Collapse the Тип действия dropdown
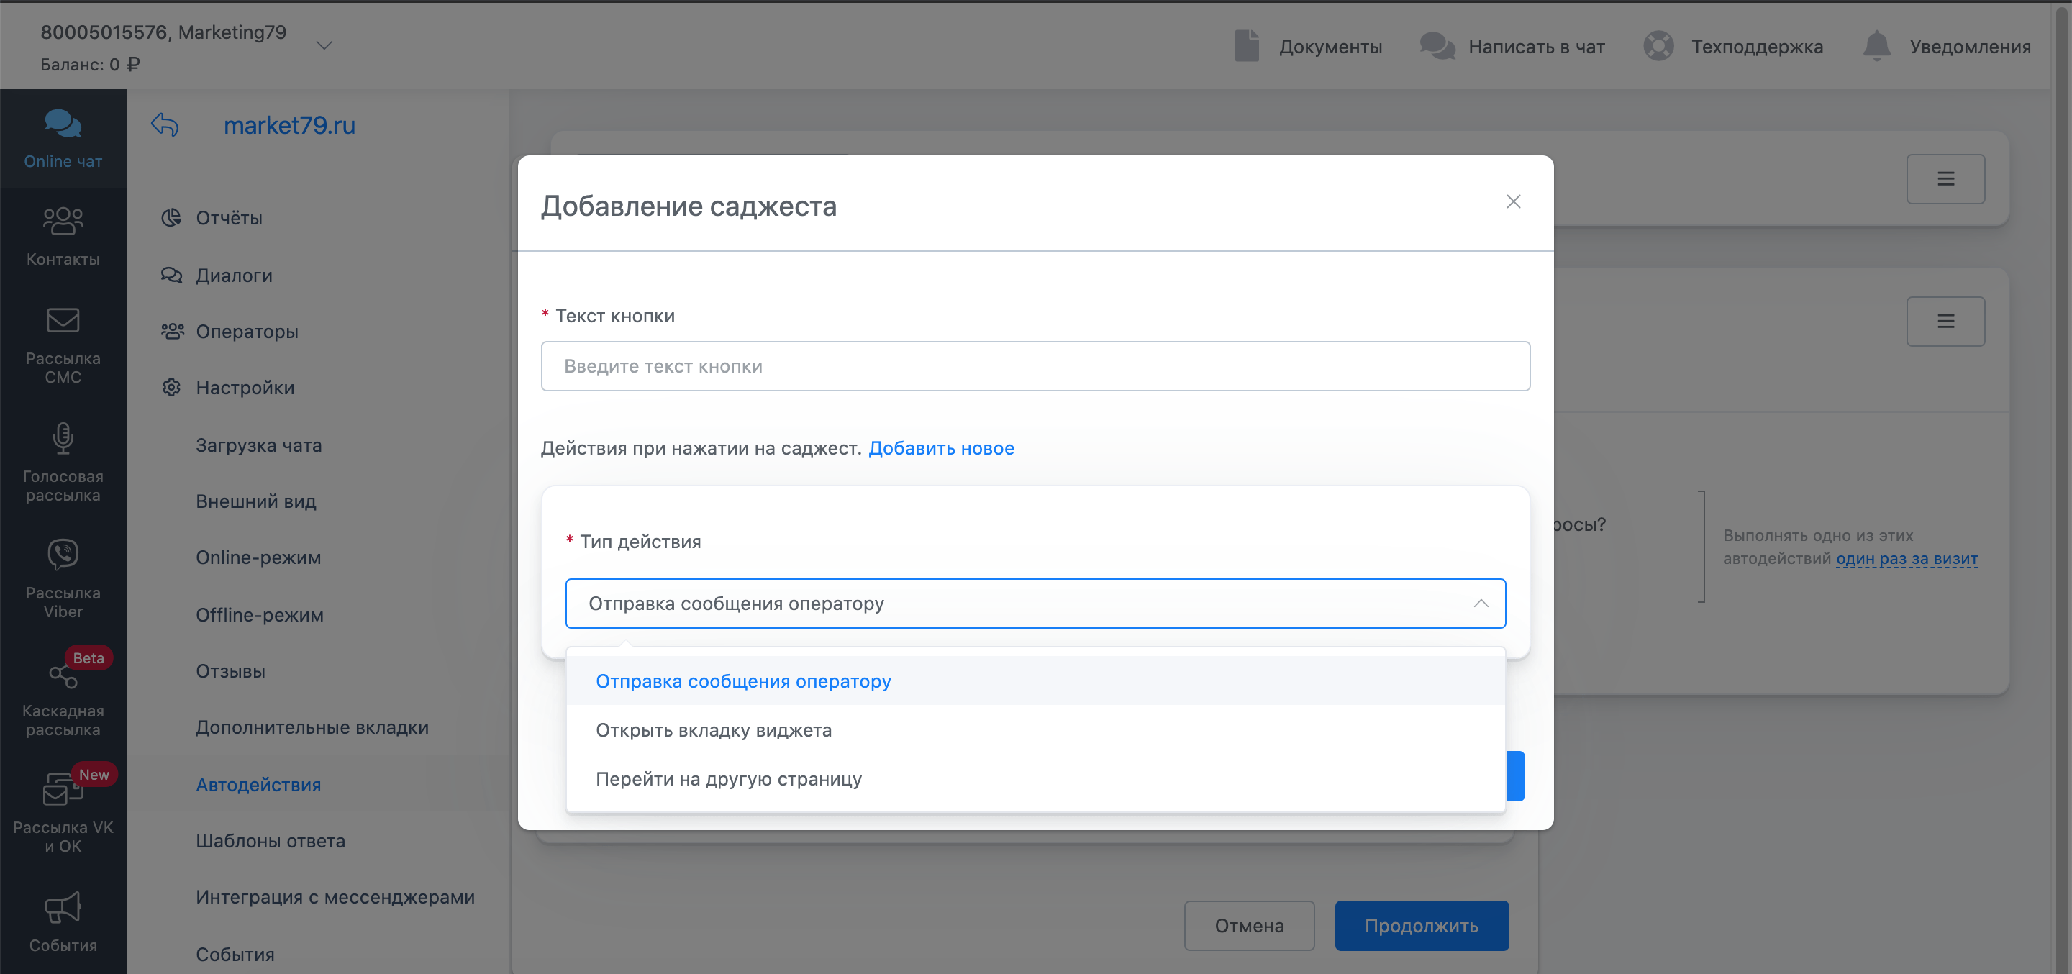2072x974 pixels. pyautogui.click(x=1480, y=604)
